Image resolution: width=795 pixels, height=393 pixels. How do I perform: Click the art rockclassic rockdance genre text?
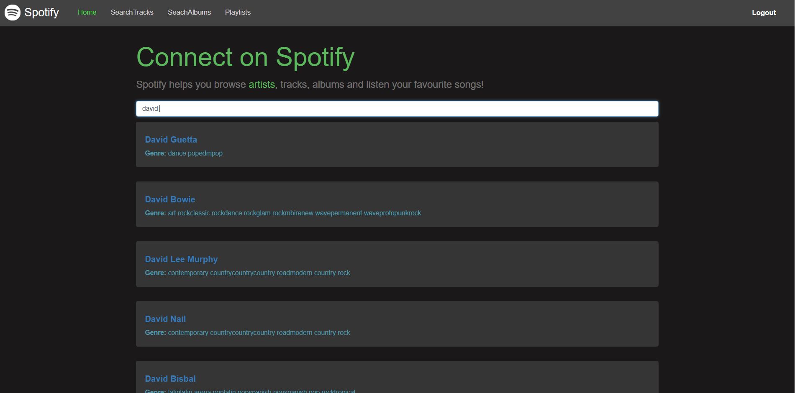[x=294, y=213]
